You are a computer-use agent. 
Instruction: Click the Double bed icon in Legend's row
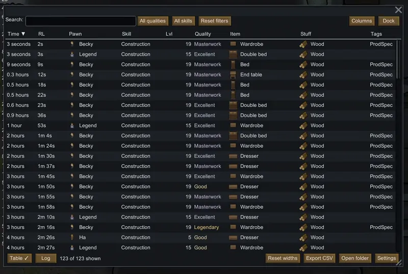click(x=233, y=54)
